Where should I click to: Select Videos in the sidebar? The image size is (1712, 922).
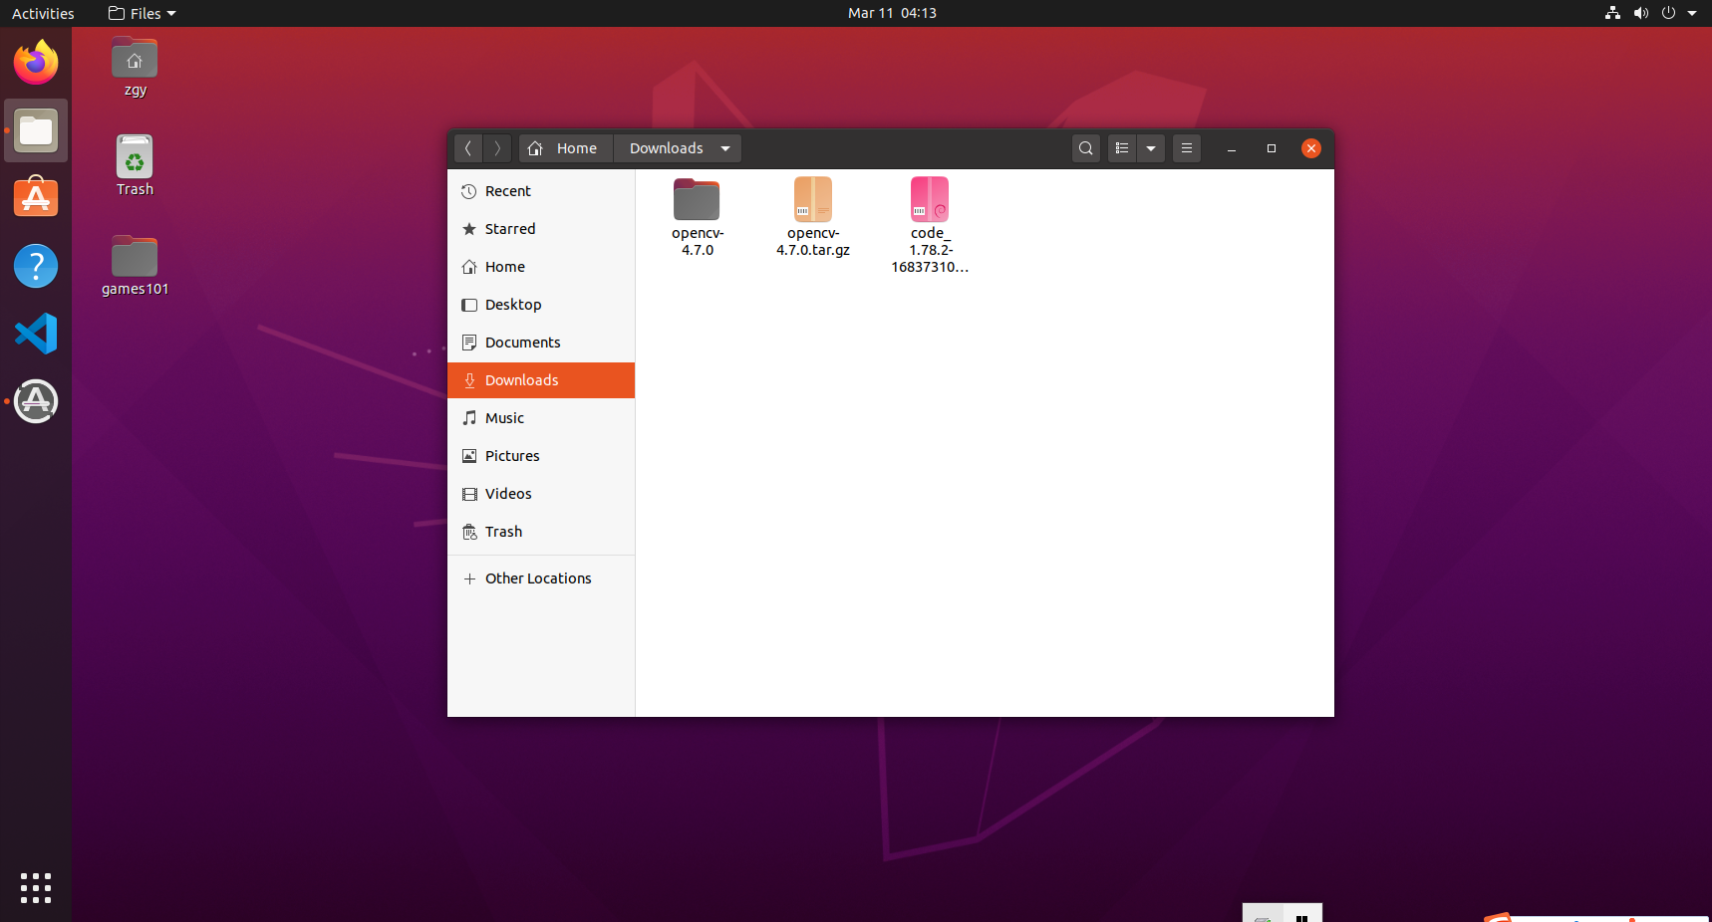click(541, 494)
